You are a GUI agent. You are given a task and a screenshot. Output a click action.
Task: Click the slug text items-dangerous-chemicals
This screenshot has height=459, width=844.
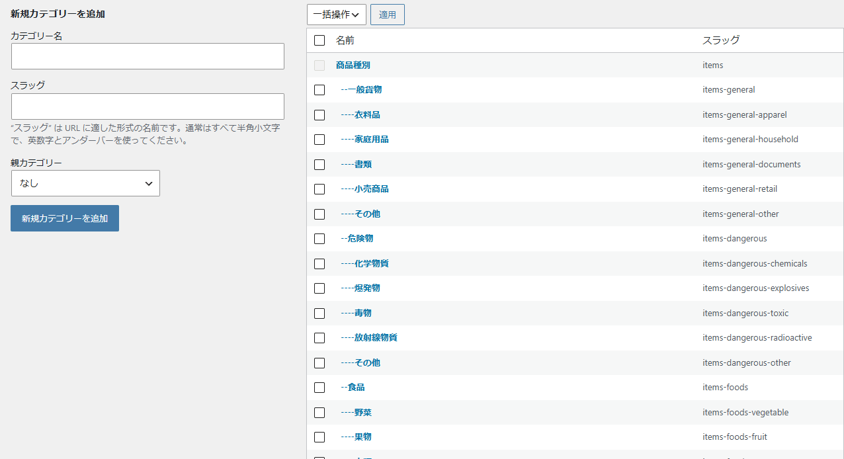755,263
